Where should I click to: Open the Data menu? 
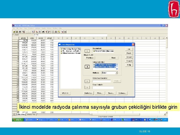click(25, 28)
